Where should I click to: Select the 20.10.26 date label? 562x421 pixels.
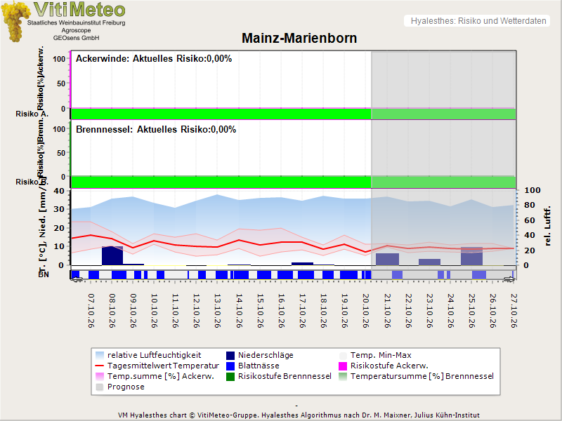pyautogui.click(x=366, y=311)
